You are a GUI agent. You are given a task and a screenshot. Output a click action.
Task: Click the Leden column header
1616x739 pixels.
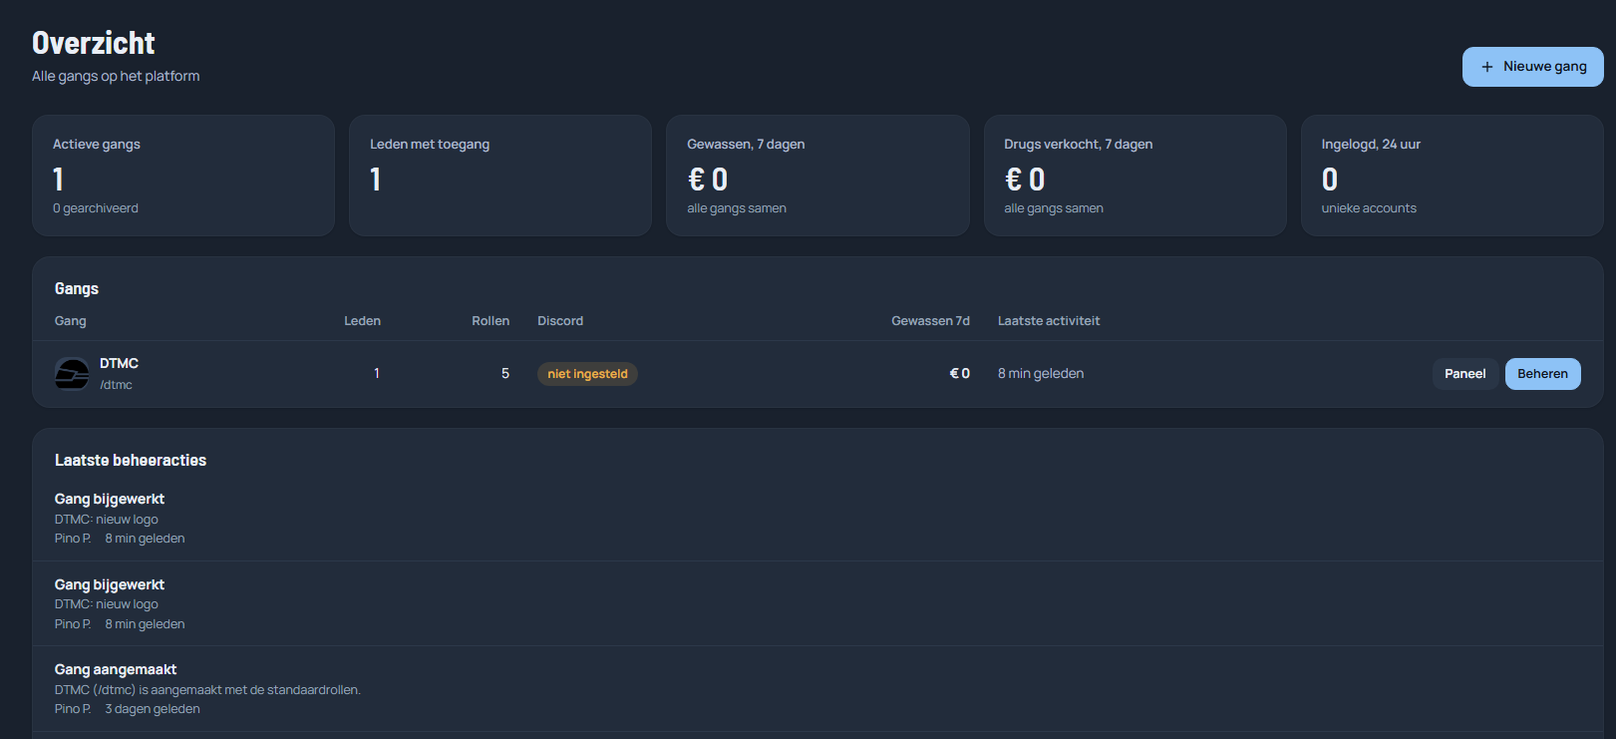coord(362,321)
